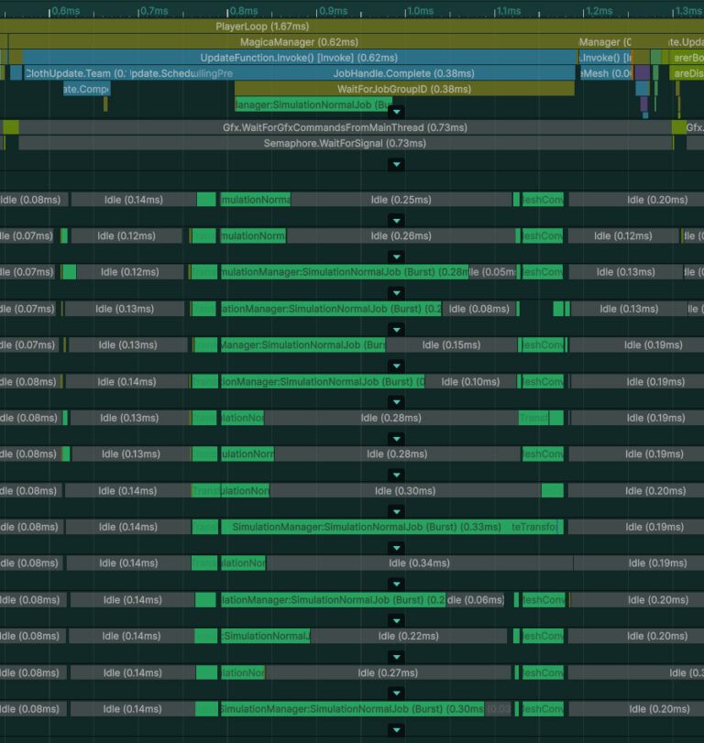
Task: Expand arrow below the Idle (0.22ms) row
Action: coord(396,657)
